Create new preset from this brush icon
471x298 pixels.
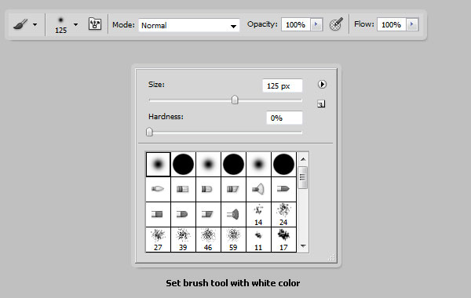coord(321,104)
